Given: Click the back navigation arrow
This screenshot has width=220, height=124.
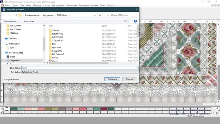Looking at the screenshot, I should point(4,15).
